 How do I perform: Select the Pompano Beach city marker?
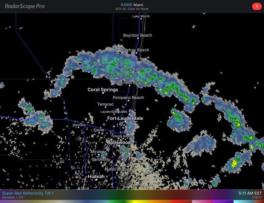click(128, 101)
